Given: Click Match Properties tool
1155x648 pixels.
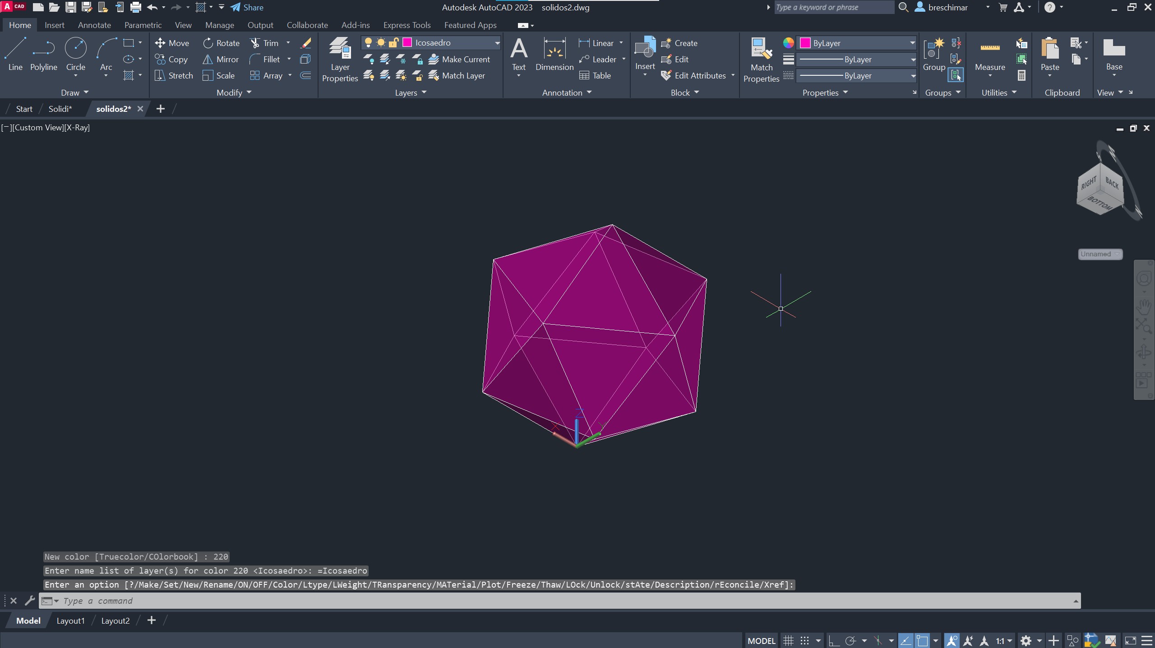Looking at the screenshot, I should point(761,60).
